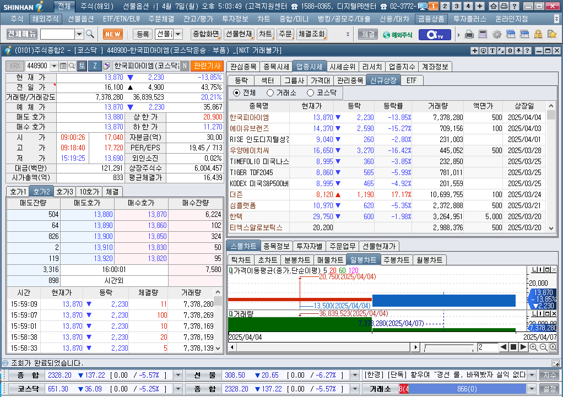Click the document memo icon beside Z button
This screenshot has width=563, height=397.
coord(107,66)
